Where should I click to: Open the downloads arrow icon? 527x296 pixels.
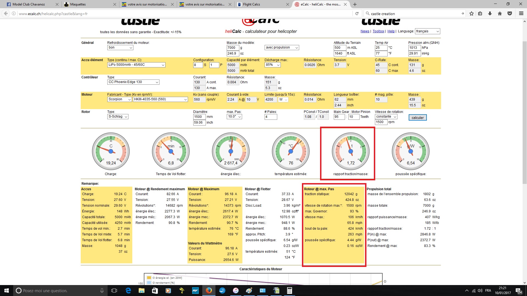point(490,13)
